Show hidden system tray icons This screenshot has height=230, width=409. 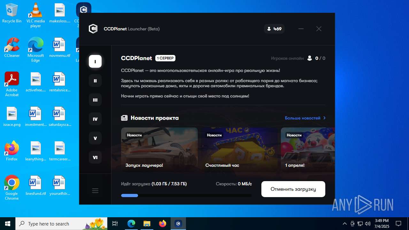345,224
